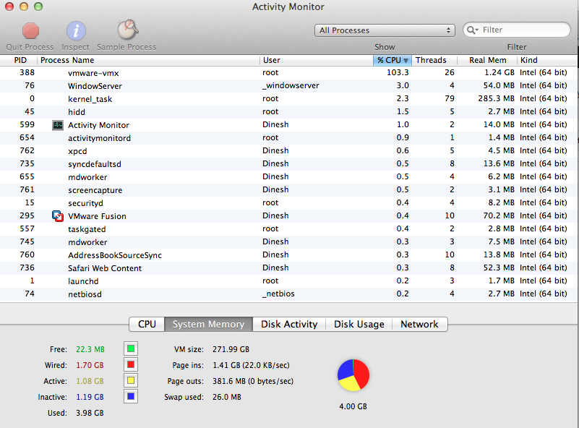Click the blue Inactive memory color swatch

pyautogui.click(x=131, y=397)
